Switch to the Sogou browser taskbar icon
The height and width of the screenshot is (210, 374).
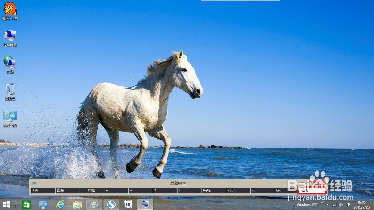111,204
